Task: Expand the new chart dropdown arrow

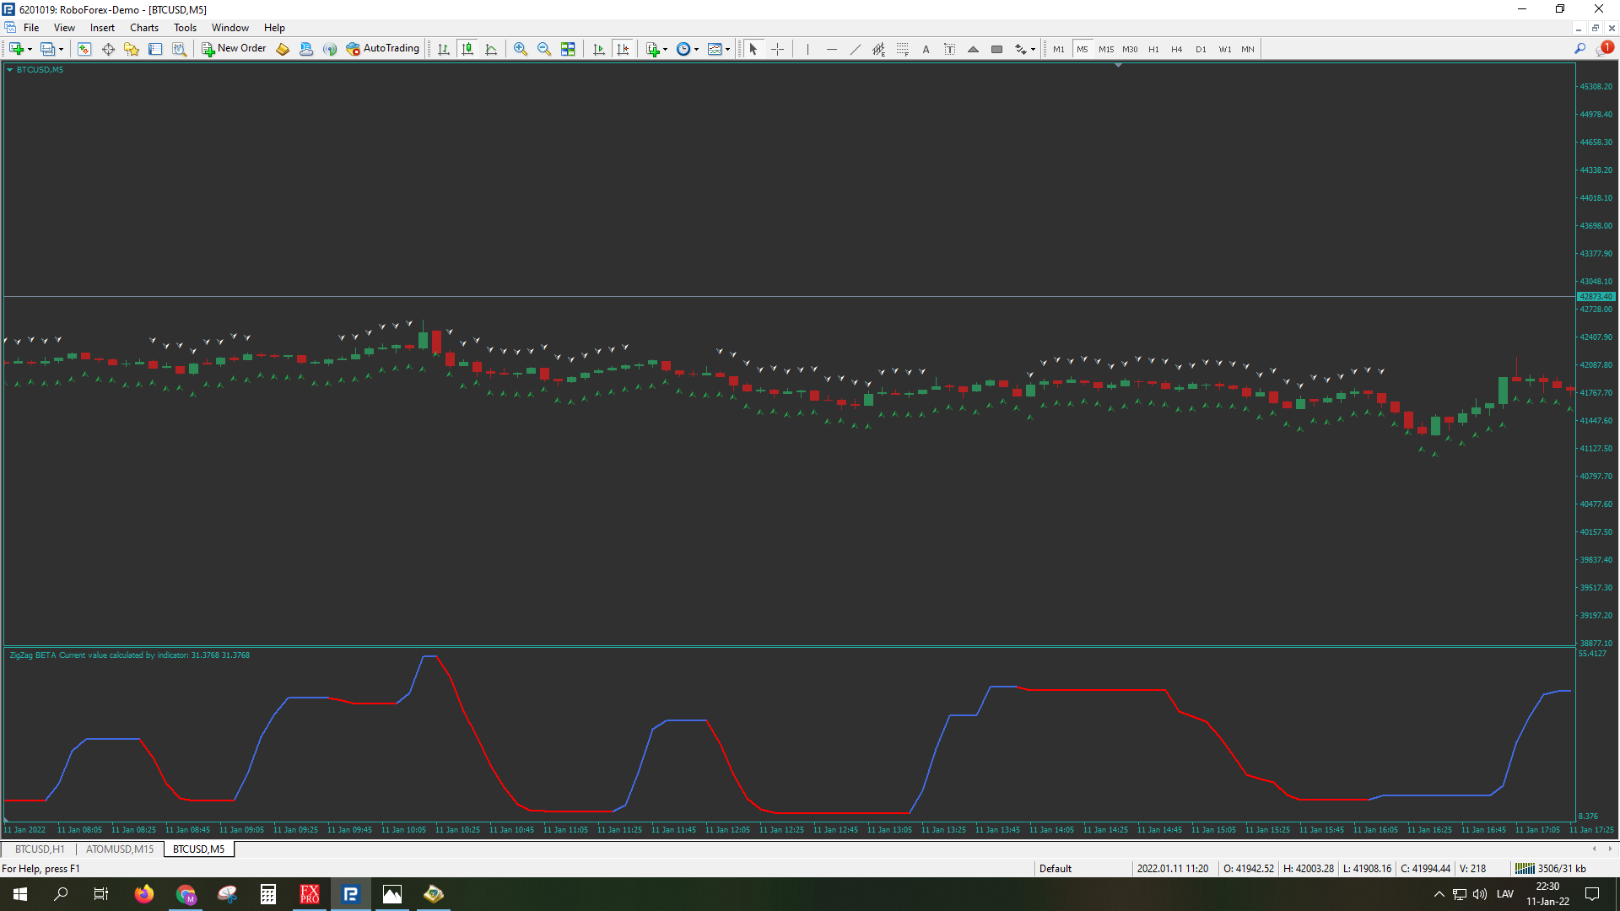Action: click(x=30, y=50)
